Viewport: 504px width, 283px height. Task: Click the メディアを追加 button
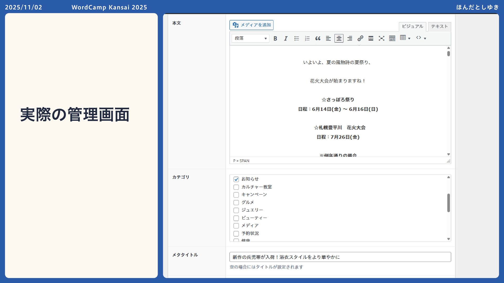click(x=251, y=25)
